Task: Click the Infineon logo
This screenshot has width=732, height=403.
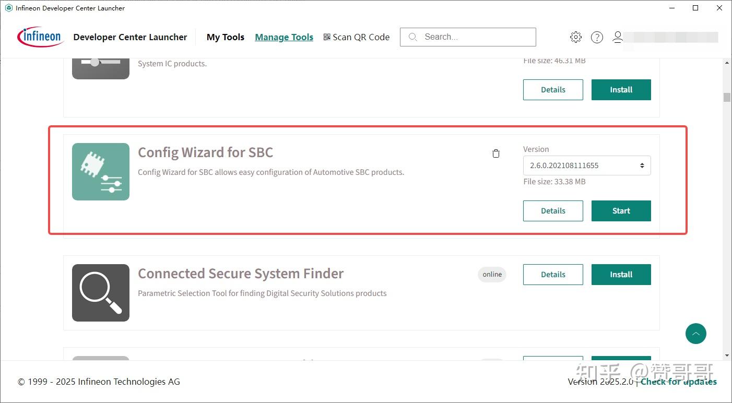Action: pos(41,37)
